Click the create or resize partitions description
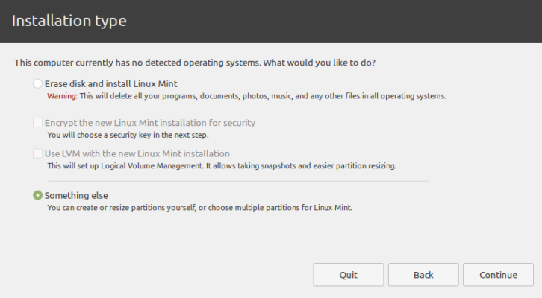 (199, 208)
